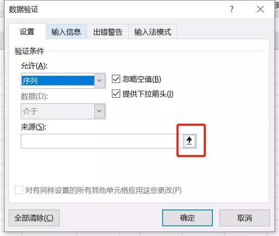Click the help question mark icon
The height and width of the screenshot is (236, 279).
(x=231, y=9)
